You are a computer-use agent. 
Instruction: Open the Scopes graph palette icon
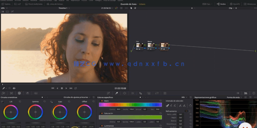coord(246,93)
